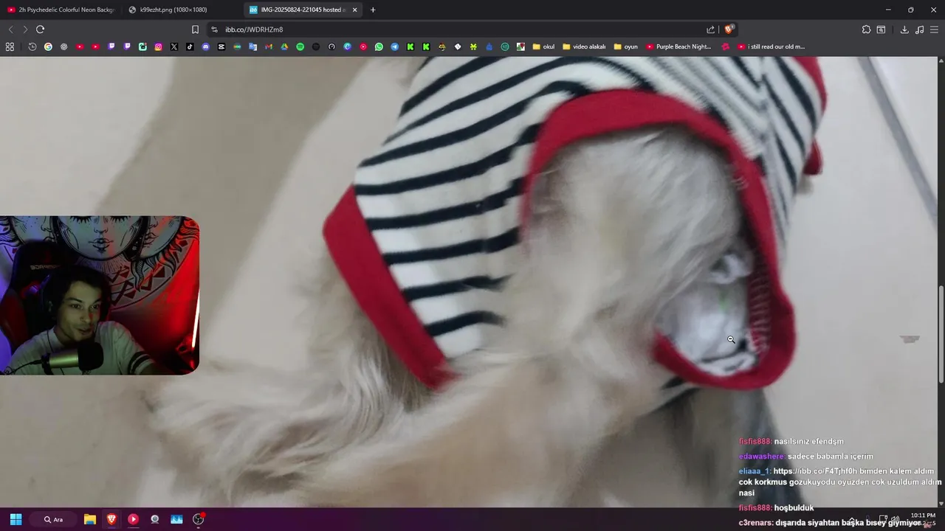
Task: Open the Telegram bookmark
Action: coord(394,46)
